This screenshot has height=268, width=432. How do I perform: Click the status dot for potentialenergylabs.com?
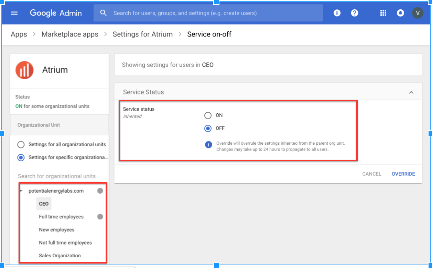(x=100, y=191)
